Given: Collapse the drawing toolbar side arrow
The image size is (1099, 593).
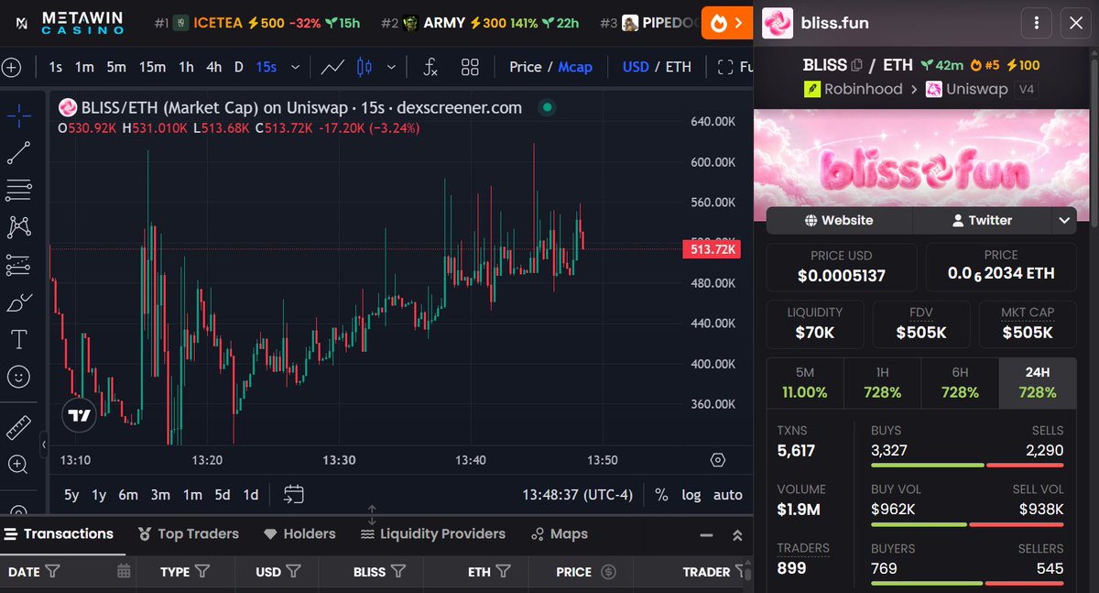Looking at the screenshot, I should (44, 445).
